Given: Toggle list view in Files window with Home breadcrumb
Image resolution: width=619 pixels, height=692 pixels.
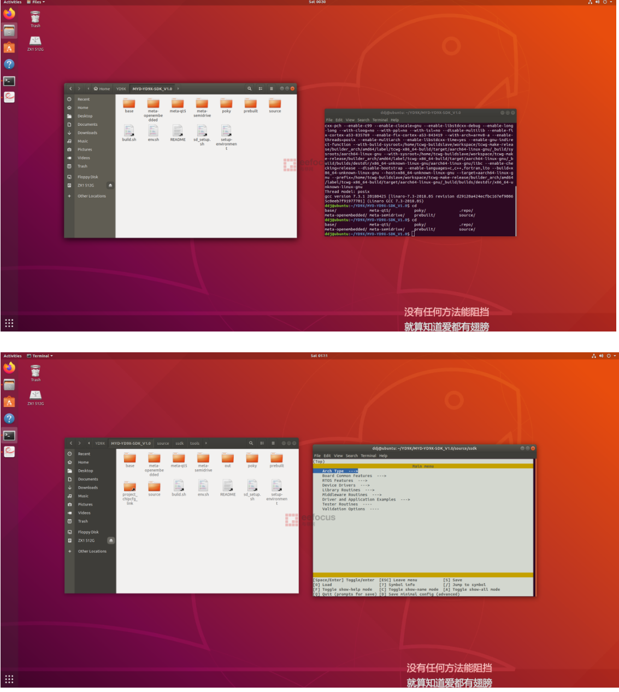Looking at the screenshot, I should 260,89.
